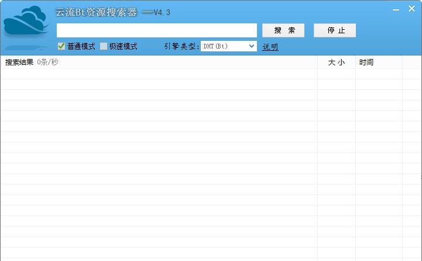Screen dimensions: 422x261
Task: Close the 云流Bt资源搜索器 window
Action: pyautogui.click(x=411, y=9)
